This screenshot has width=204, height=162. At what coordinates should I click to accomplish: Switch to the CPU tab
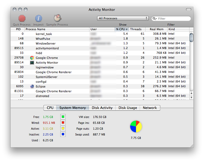[50, 108]
